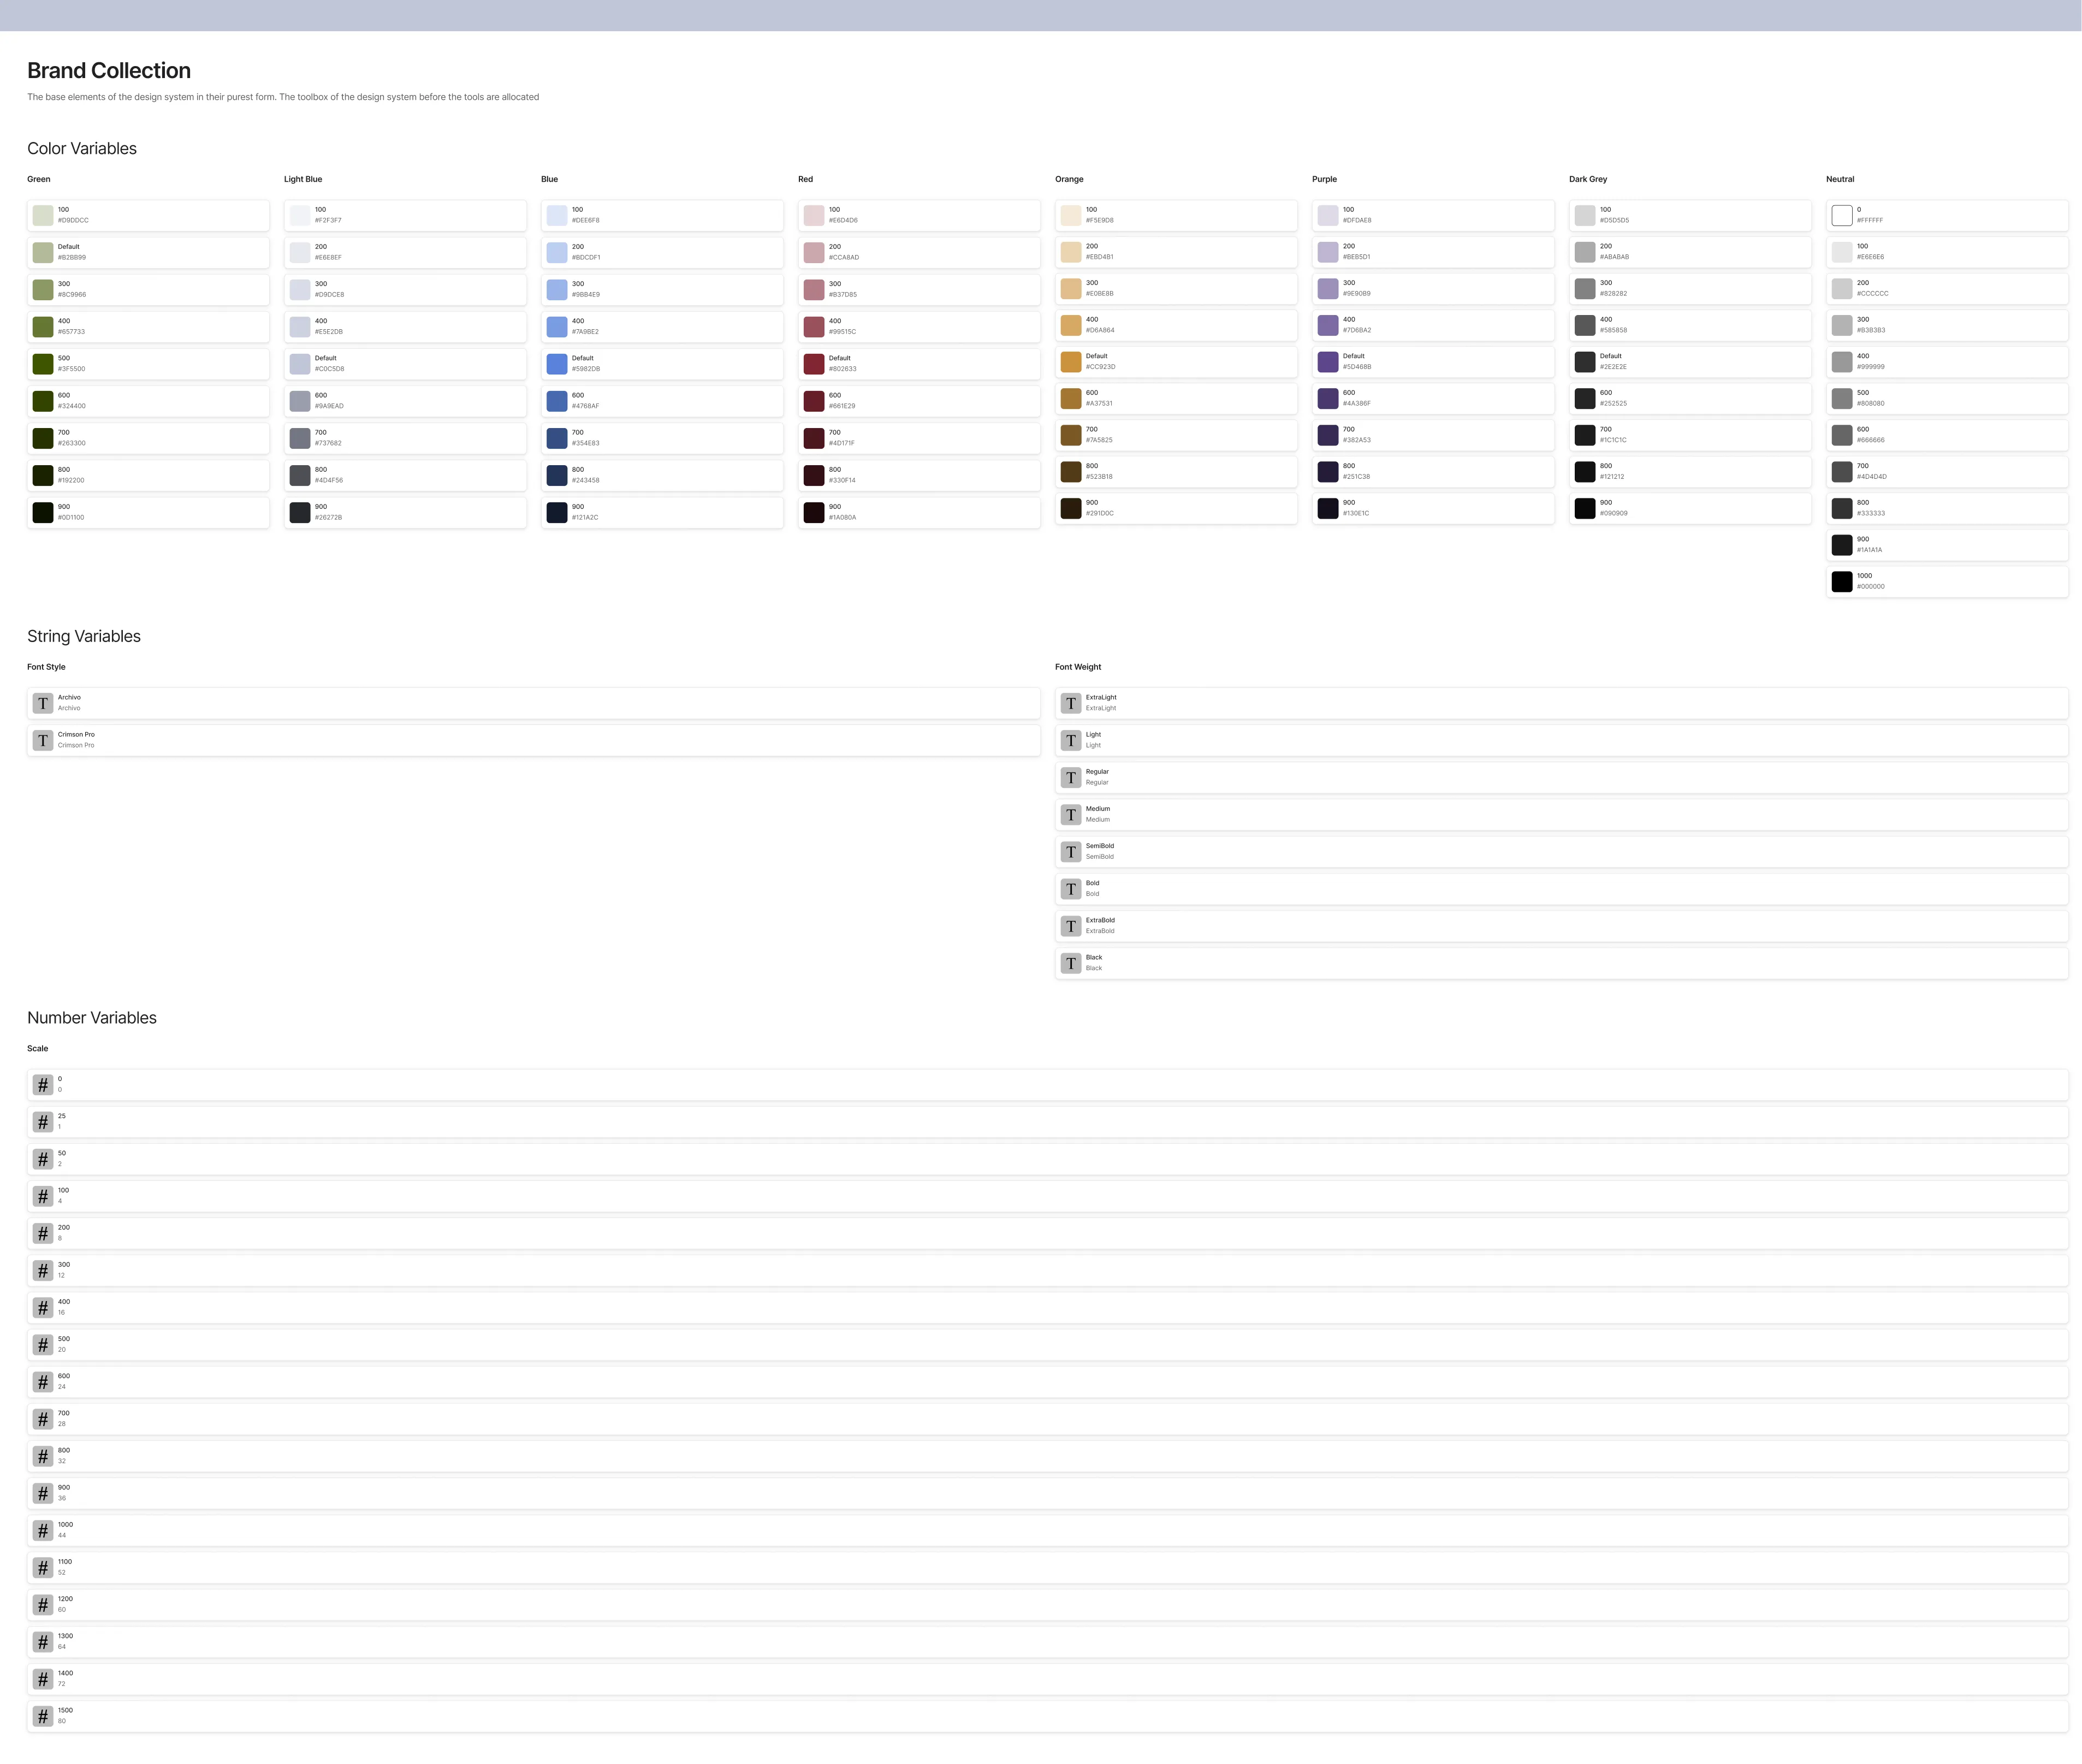Click the T icon beside Crimson Pro

[x=43, y=740]
